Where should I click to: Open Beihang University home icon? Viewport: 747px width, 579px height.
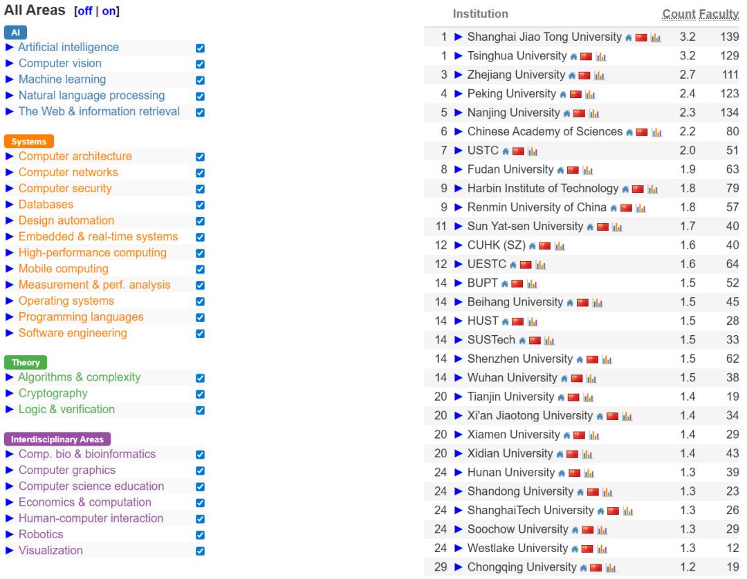(570, 303)
